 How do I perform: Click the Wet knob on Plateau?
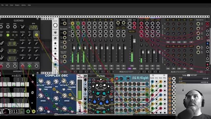(104, 85)
